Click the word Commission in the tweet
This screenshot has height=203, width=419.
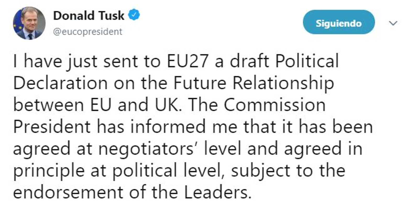coord(274,105)
